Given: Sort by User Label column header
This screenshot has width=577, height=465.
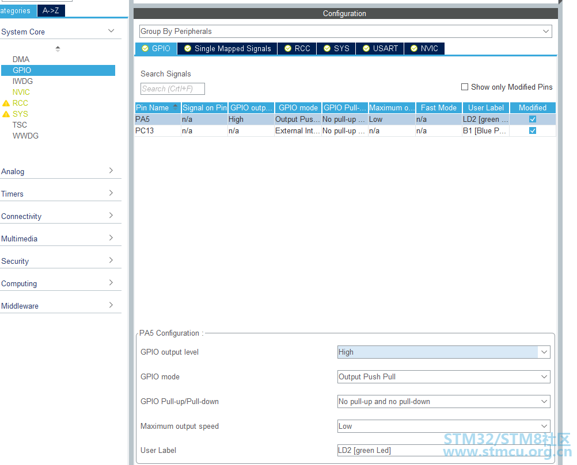Looking at the screenshot, I should (x=486, y=107).
